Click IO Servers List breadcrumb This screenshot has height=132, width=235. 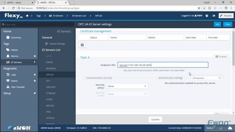pyautogui.click(x=79, y=15)
